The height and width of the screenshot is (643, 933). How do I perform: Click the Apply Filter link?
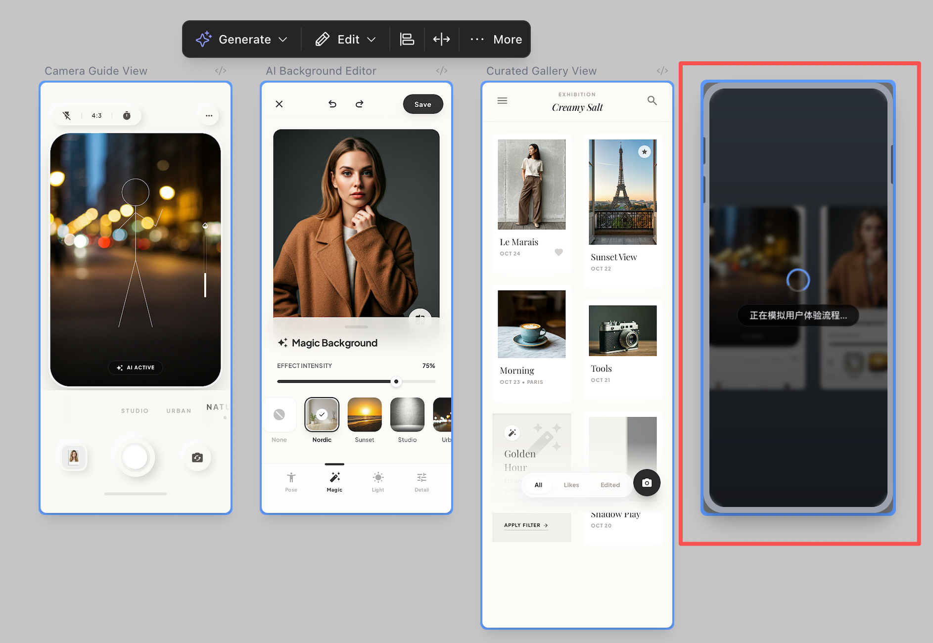(526, 525)
